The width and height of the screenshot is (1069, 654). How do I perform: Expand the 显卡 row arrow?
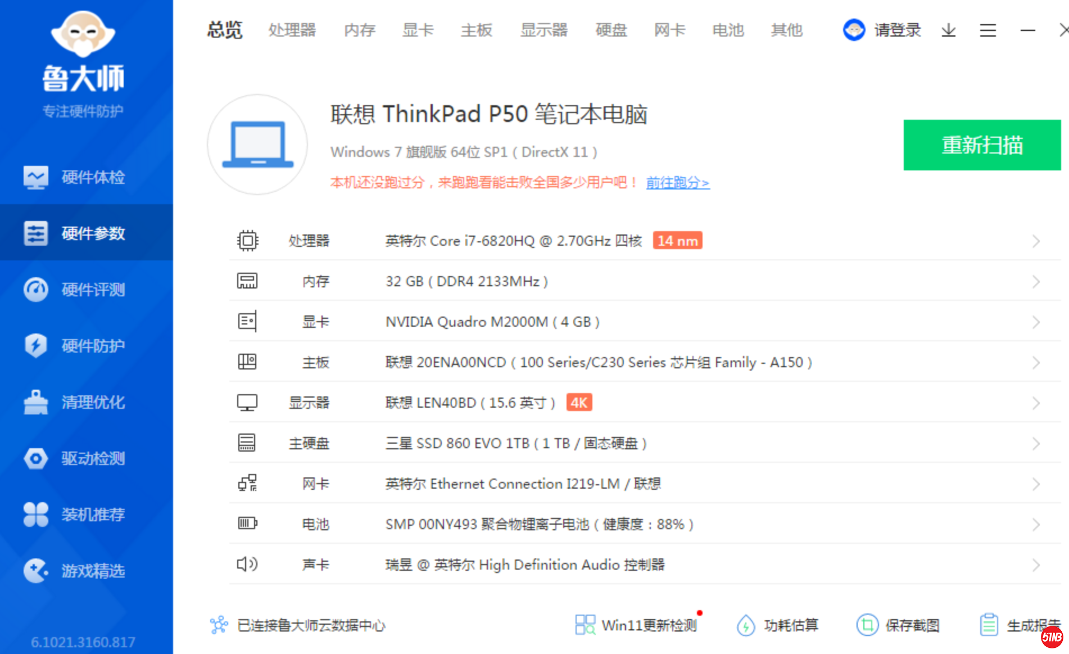(x=1036, y=322)
